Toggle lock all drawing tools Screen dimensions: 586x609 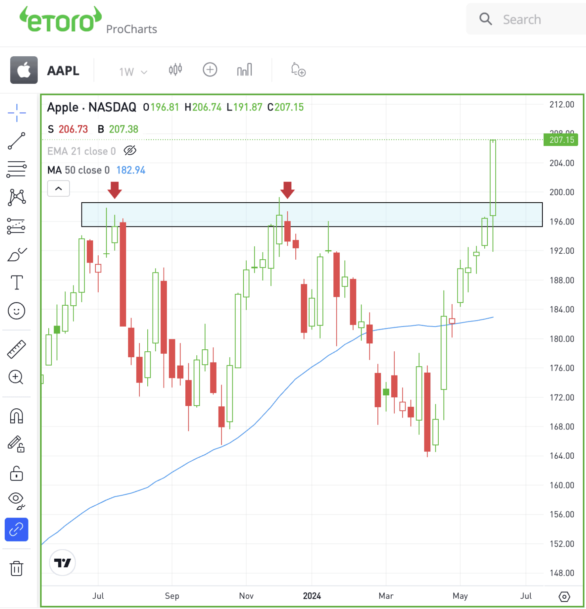[17, 473]
